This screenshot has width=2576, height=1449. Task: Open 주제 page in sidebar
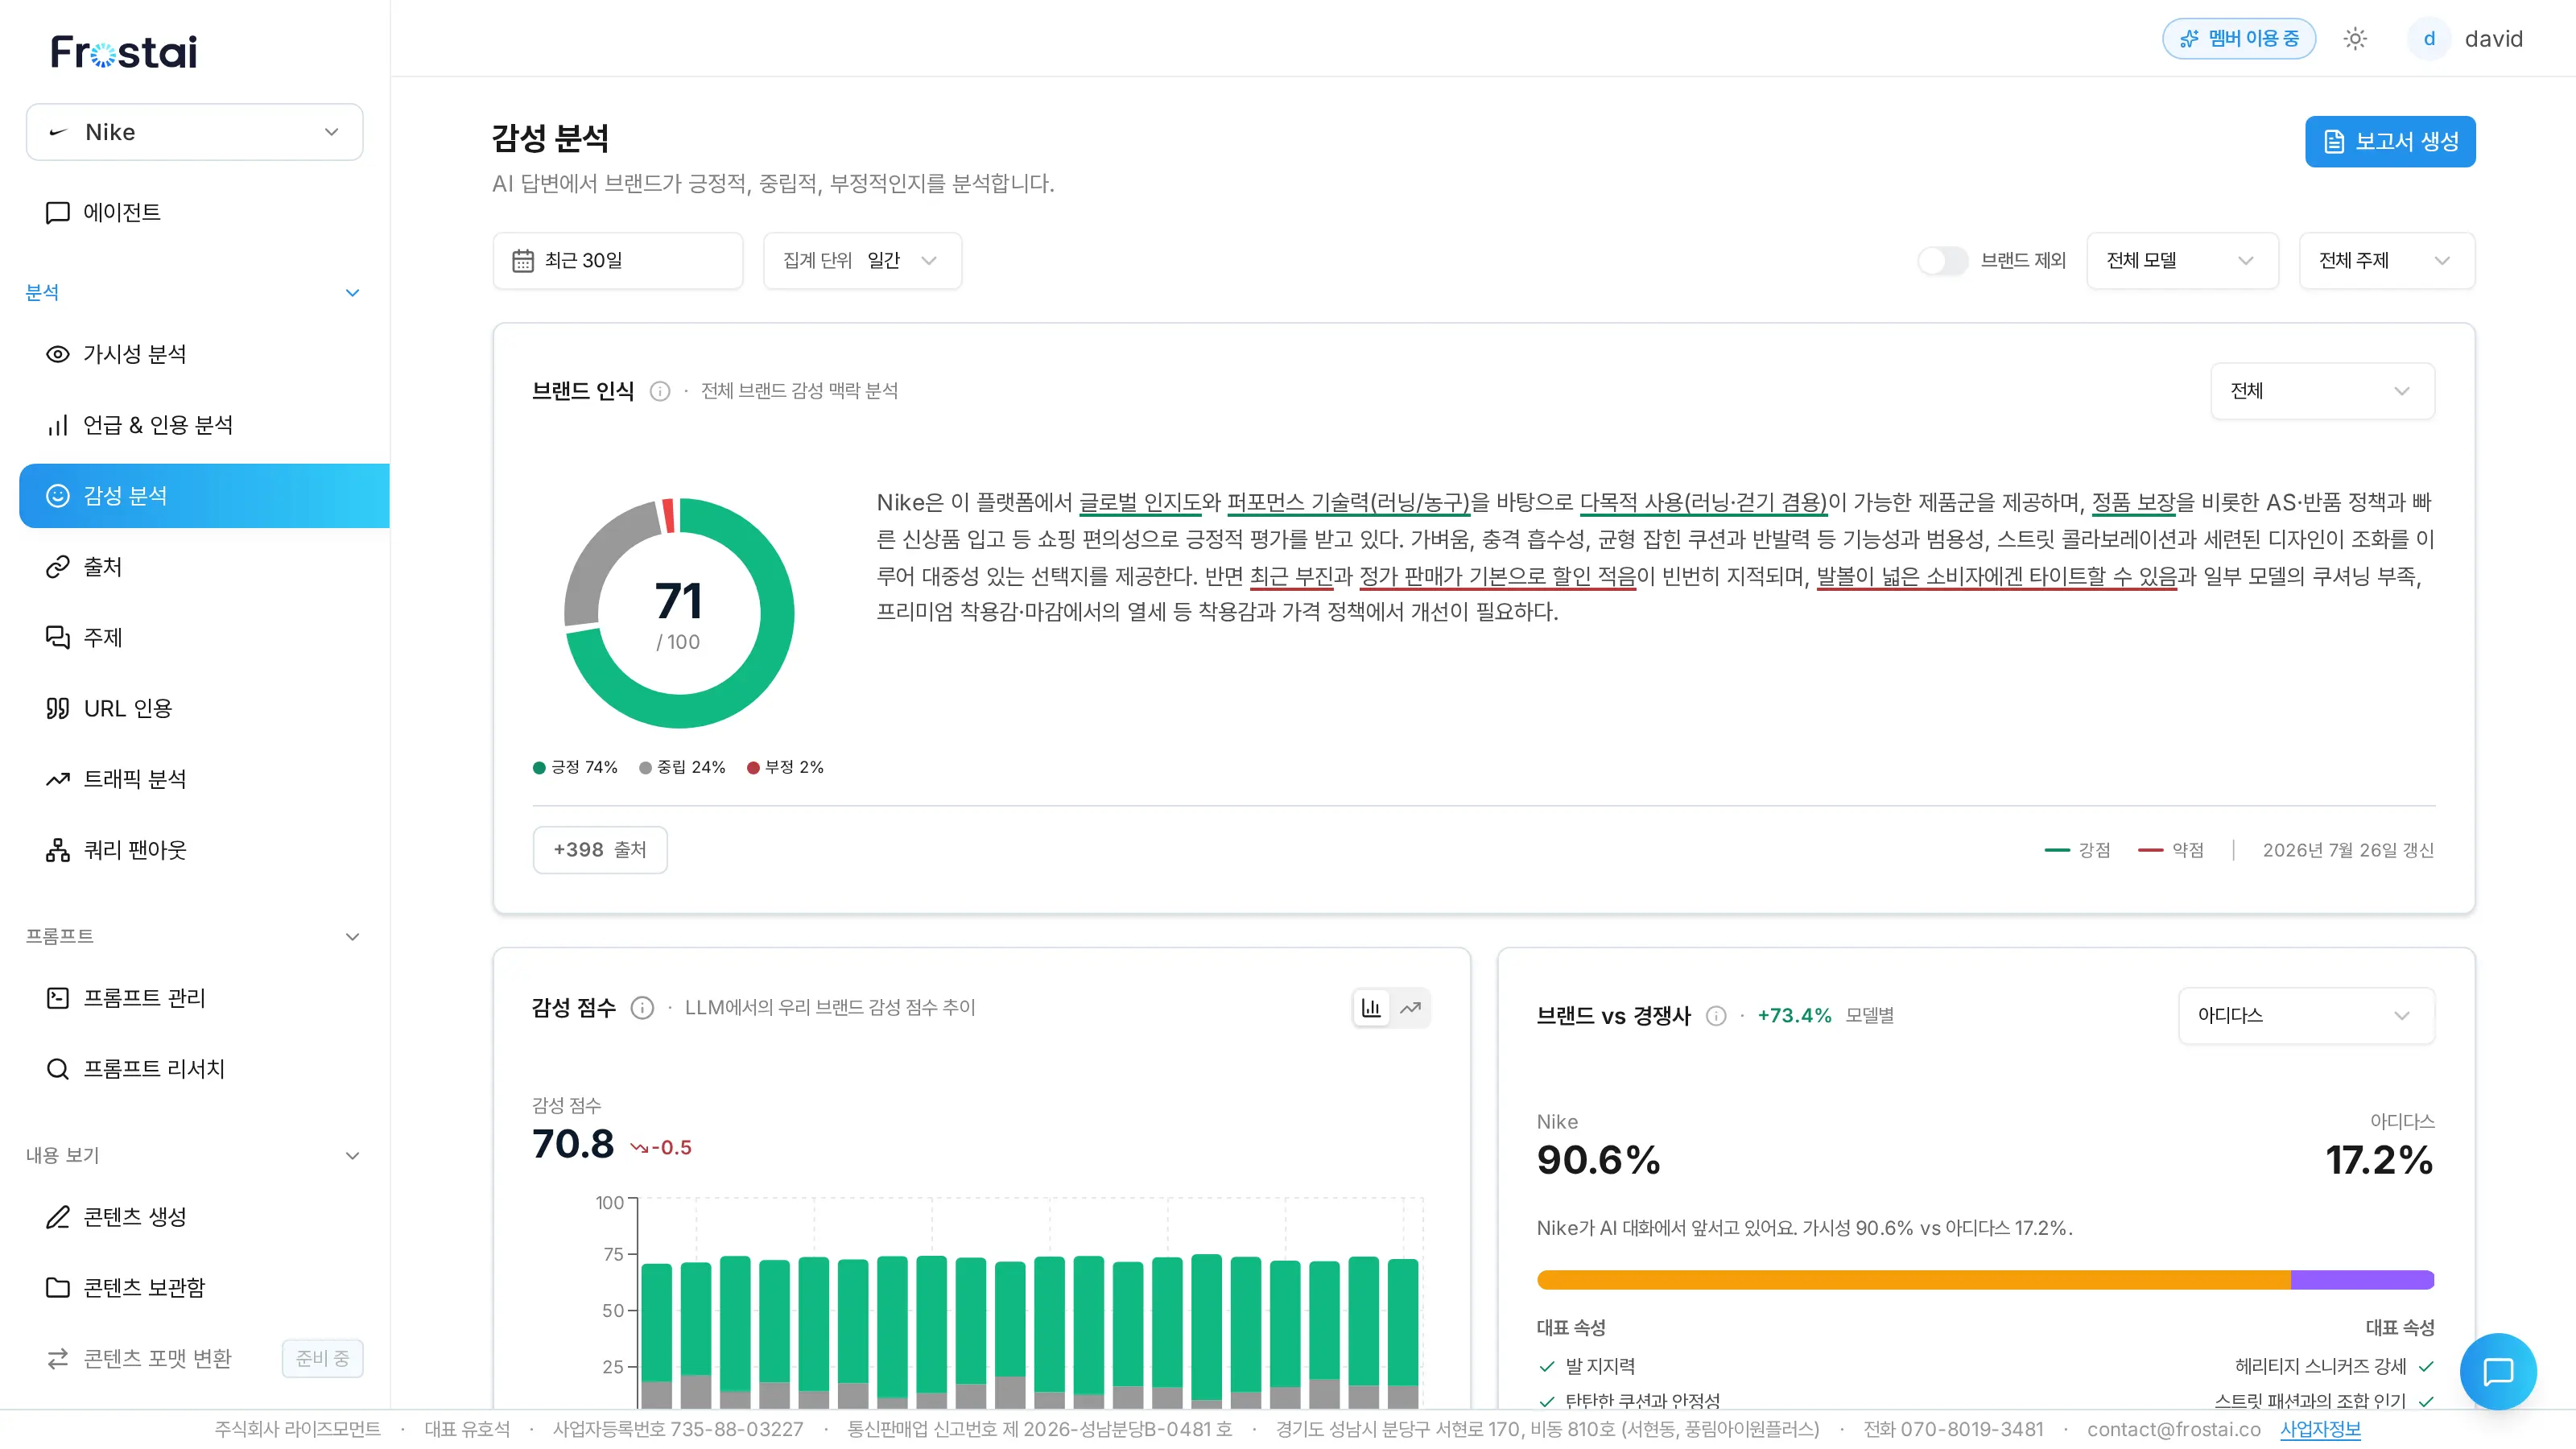pos(195,638)
